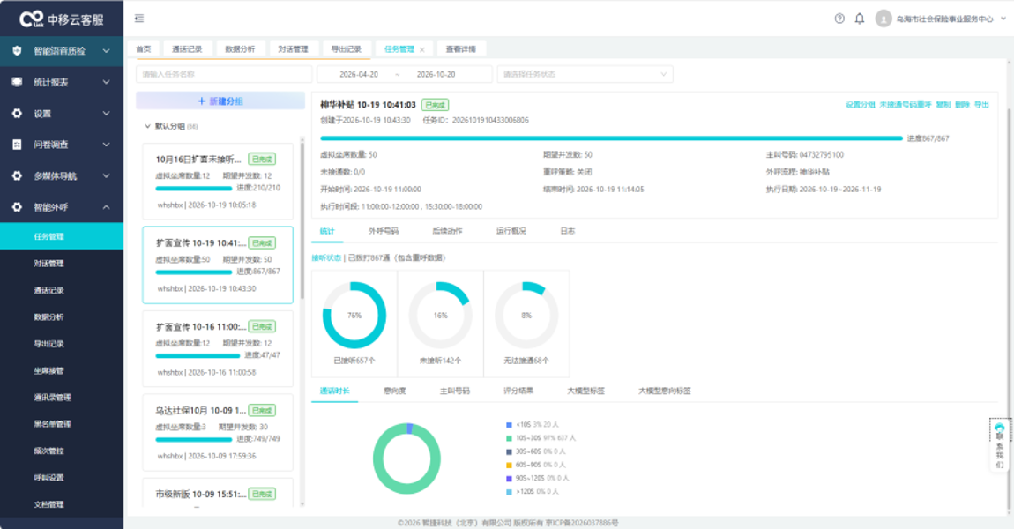
Task: Switch to the 数据分析 page tab
Action: pyautogui.click(x=240, y=49)
